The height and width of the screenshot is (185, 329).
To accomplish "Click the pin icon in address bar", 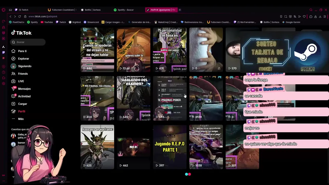I will click(281, 16).
